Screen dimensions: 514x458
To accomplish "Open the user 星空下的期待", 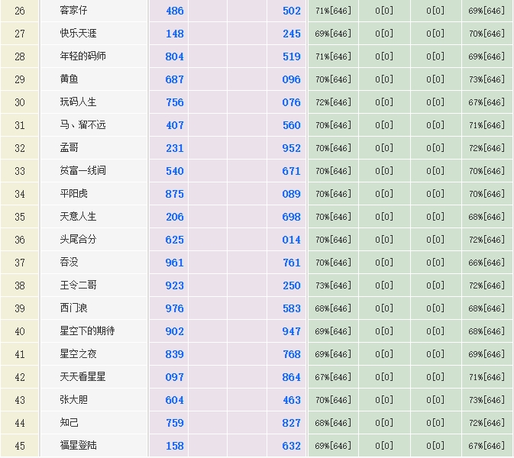I will 87,331.
